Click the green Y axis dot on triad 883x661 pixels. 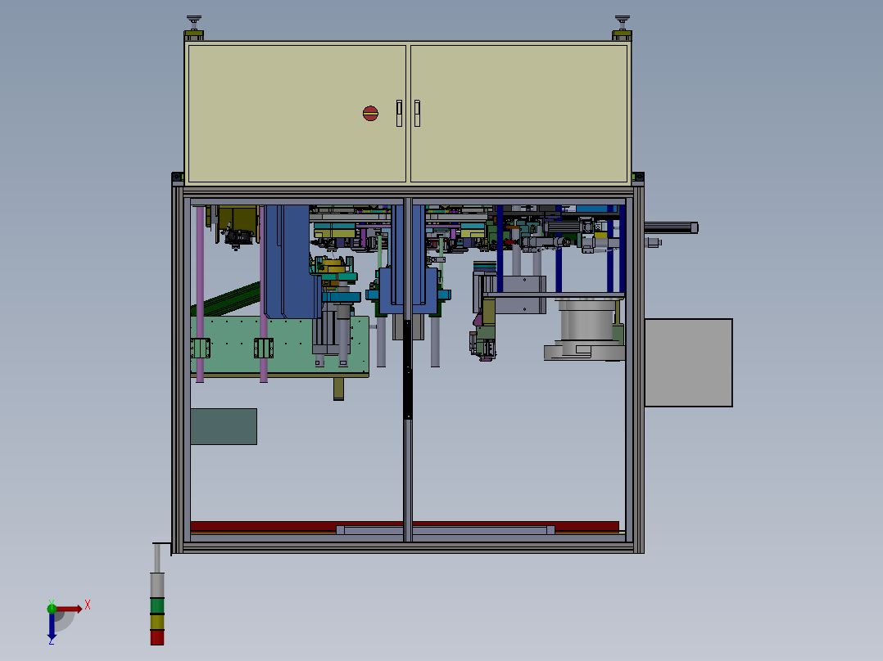(x=52, y=608)
